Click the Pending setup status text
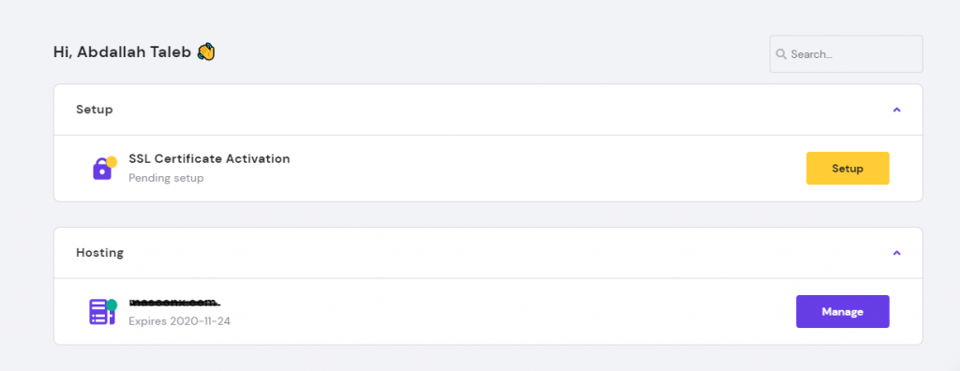The width and height of the screenshot is (960, 371). tap(166, 178)
